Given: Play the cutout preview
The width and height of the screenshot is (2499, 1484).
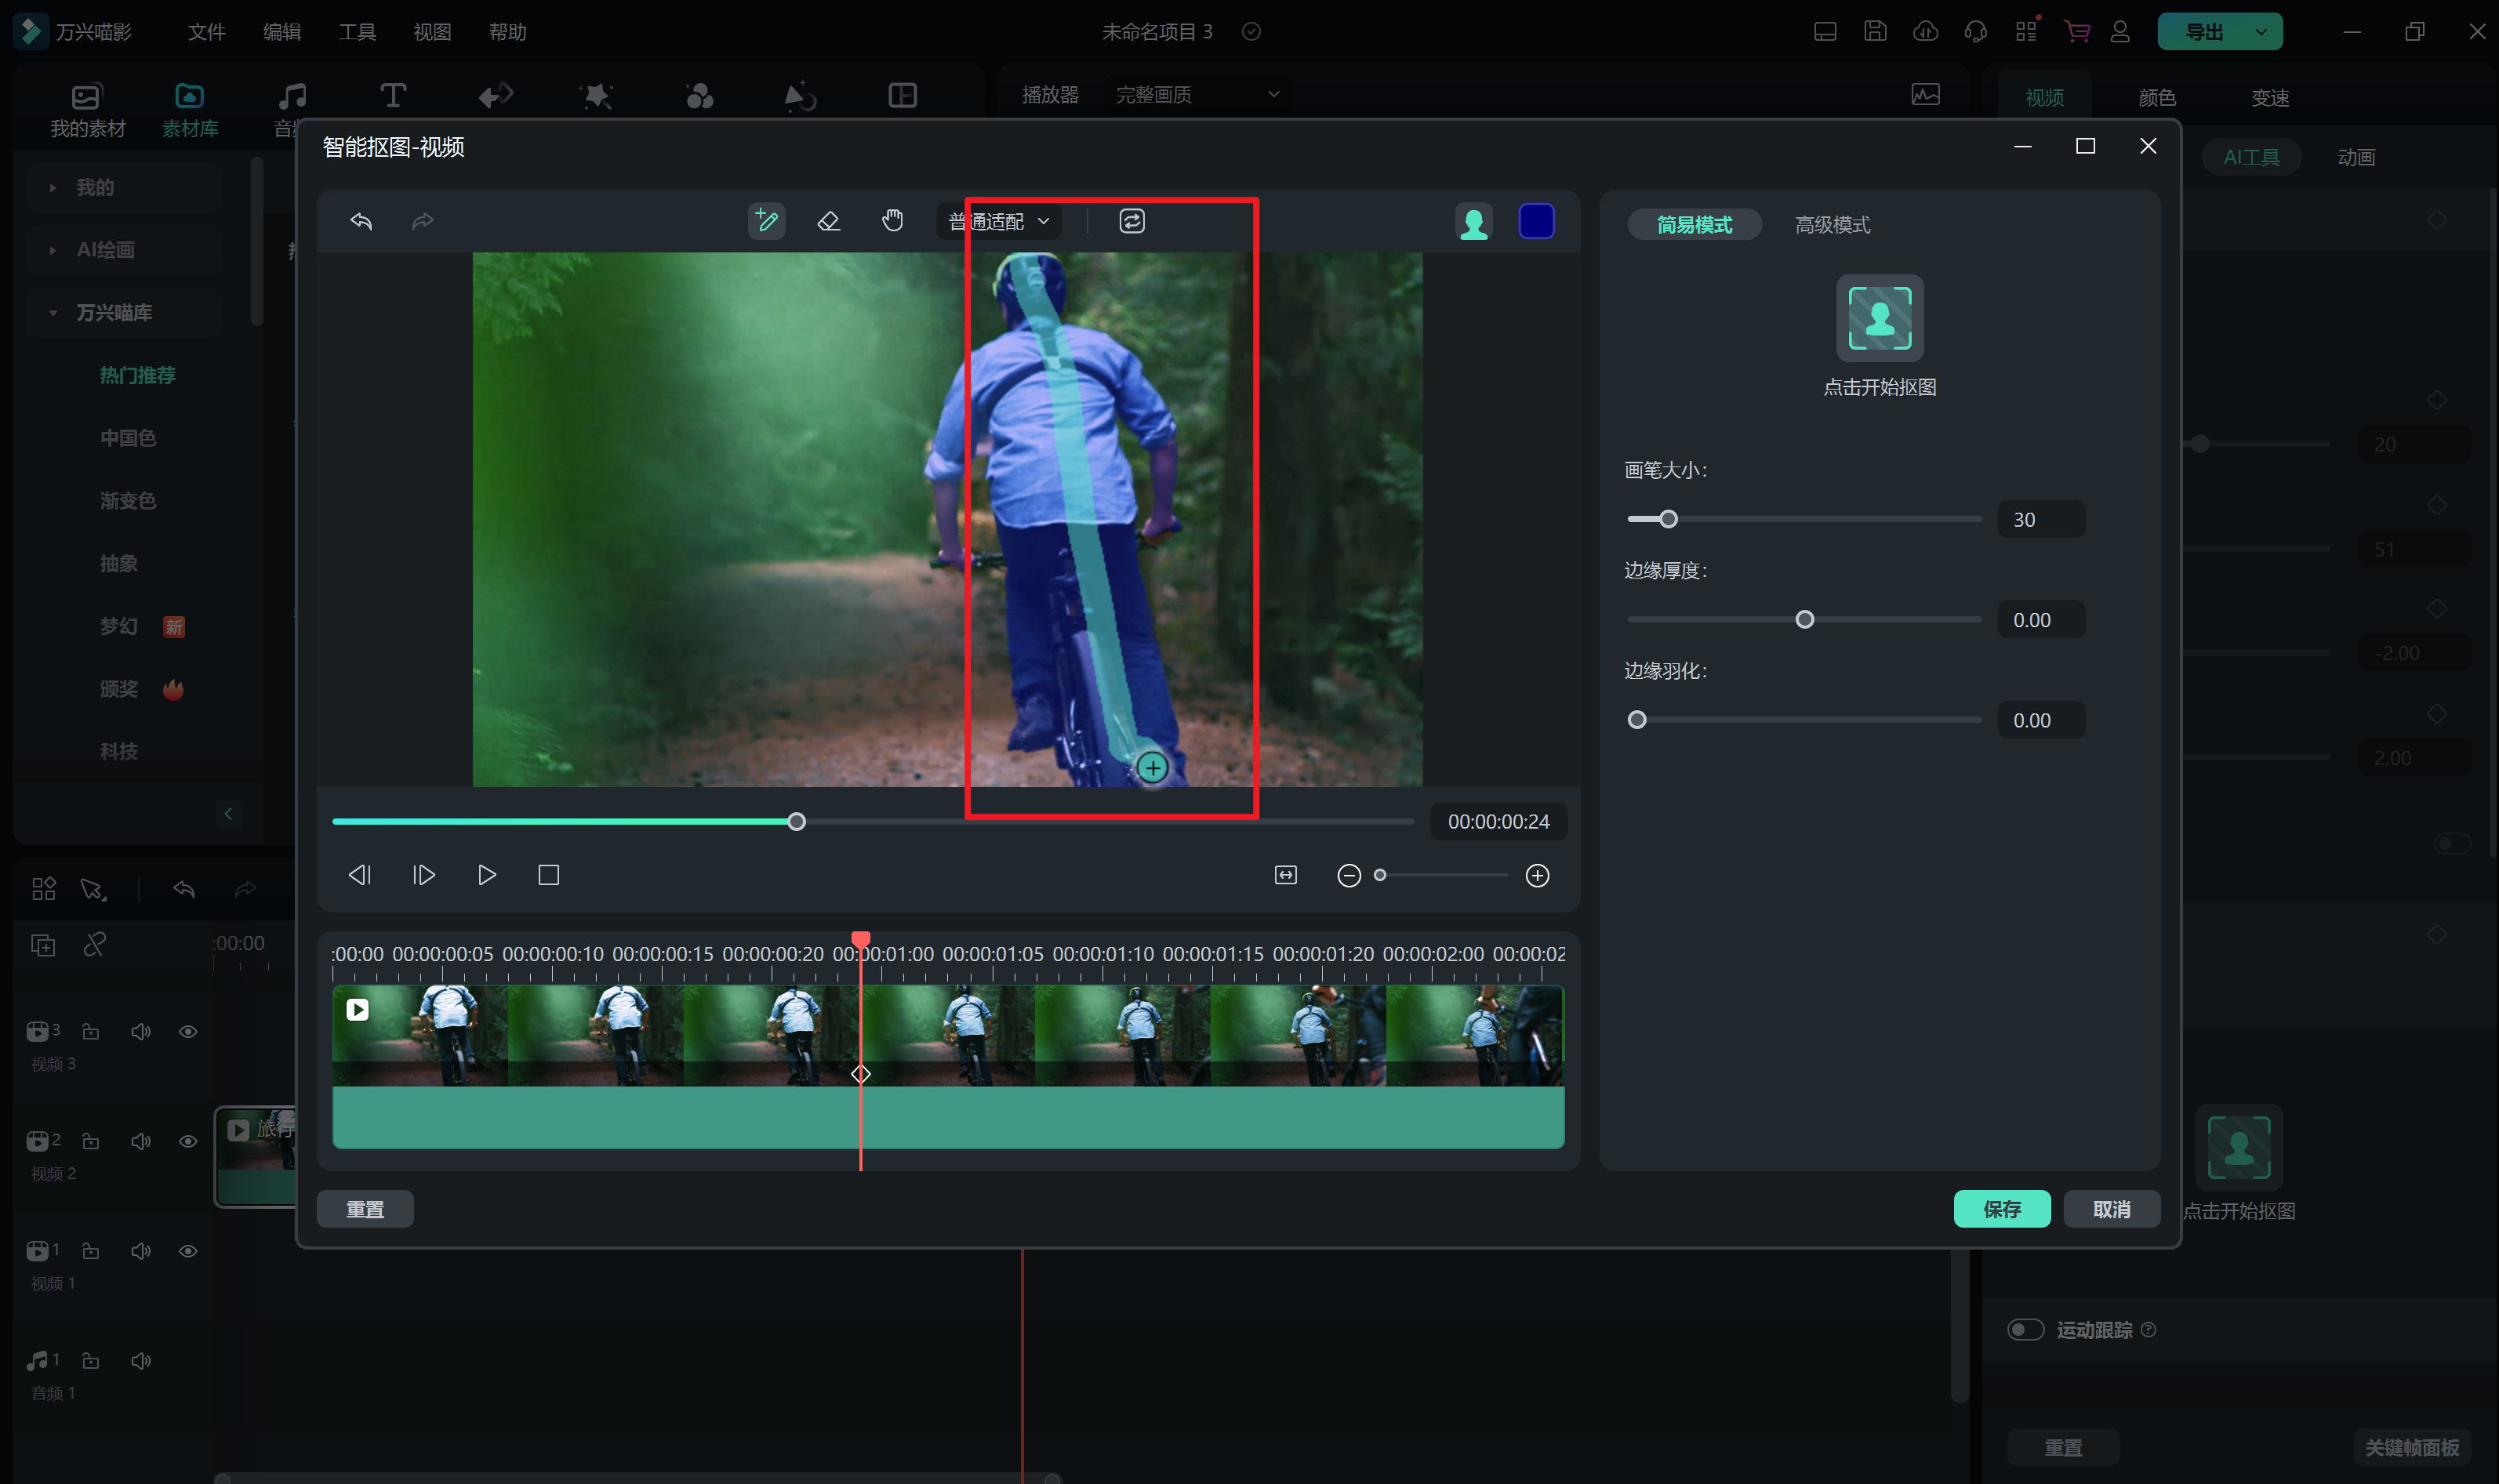Looking at the screenshot, I should (x=487, y=875).
